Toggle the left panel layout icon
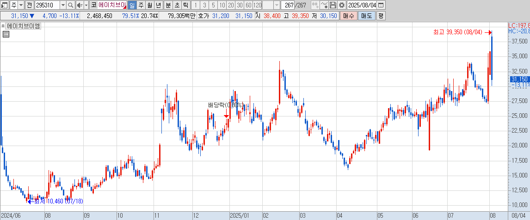Image resolution: width=530 pixels, height=220 pixels. (5, 5)
